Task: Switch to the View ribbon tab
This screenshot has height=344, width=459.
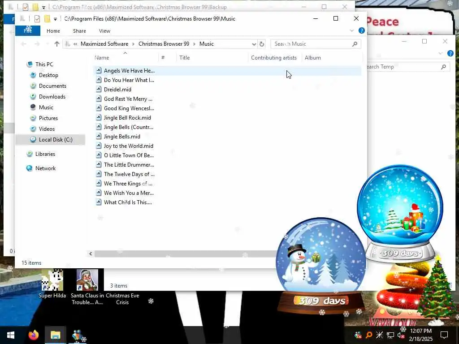Action: pos(104,31)
